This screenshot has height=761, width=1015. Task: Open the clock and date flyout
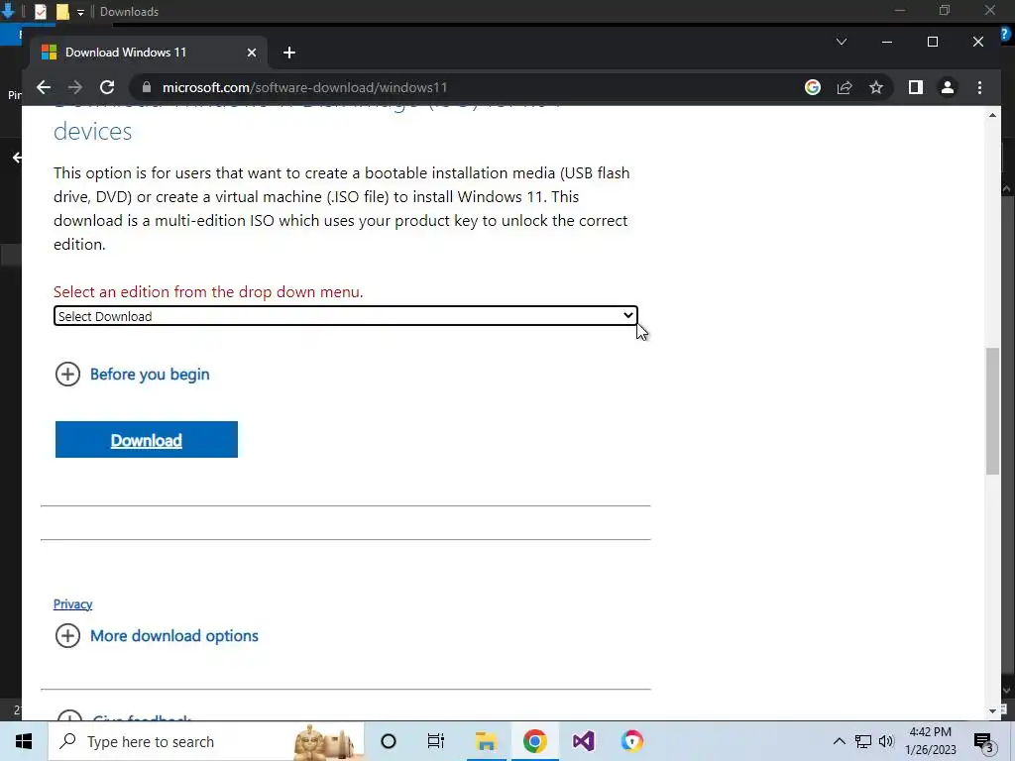(930, 741)
